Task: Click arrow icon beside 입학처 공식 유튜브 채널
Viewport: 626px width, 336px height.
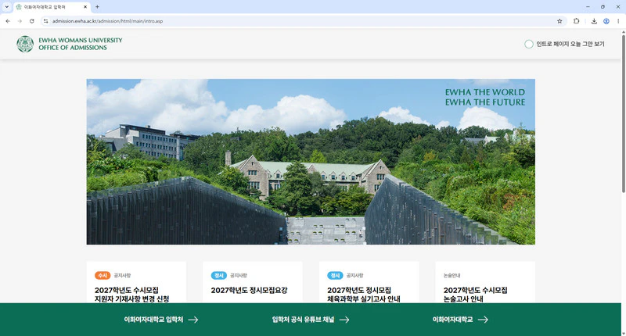Action: (344, 320)
